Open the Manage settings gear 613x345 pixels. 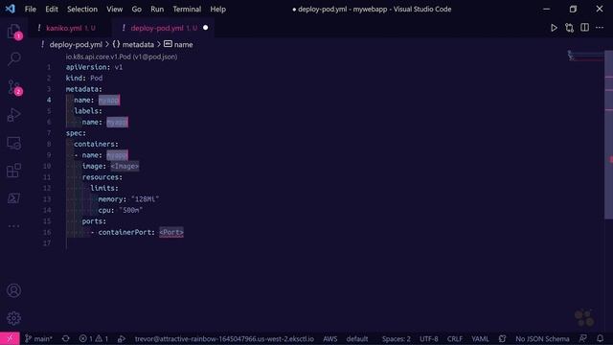click(x=13, y=318)
